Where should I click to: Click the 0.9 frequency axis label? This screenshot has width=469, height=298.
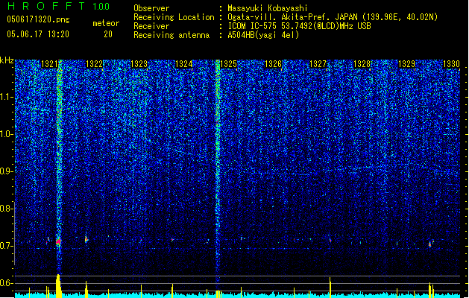6,171
